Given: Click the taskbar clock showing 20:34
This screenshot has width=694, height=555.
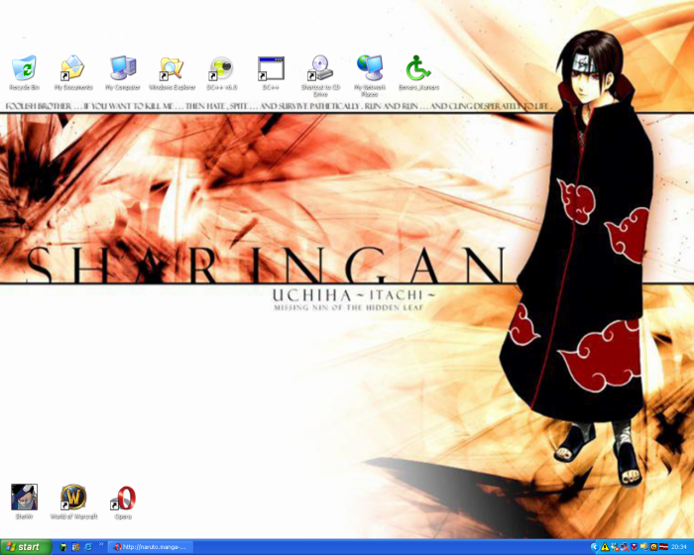Looking at the screenshot, I should (678, 547).
